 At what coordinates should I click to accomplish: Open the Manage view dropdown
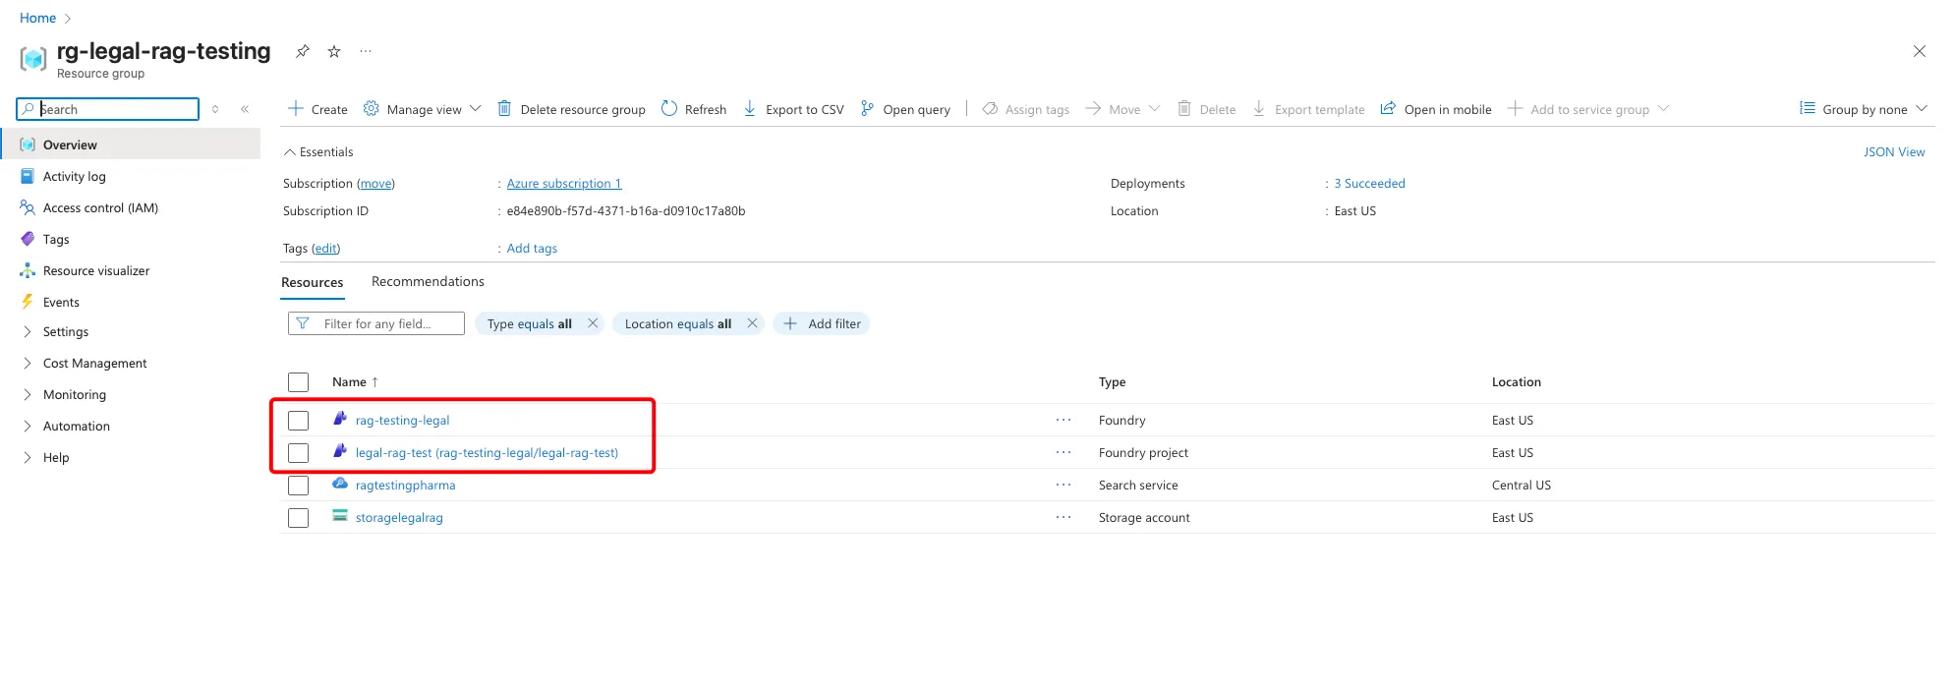[422, 109]
